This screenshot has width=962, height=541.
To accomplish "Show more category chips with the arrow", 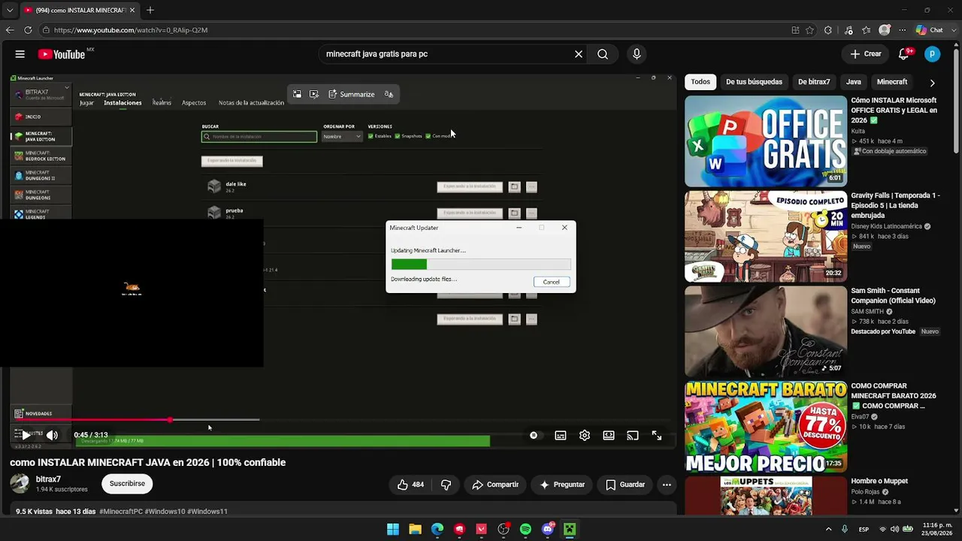I will pyautogui.click(x=932, y=83).
